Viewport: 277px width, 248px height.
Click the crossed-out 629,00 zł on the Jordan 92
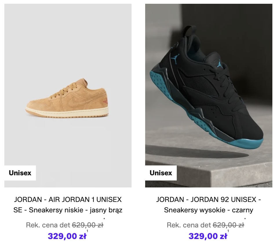click(228, 225)
